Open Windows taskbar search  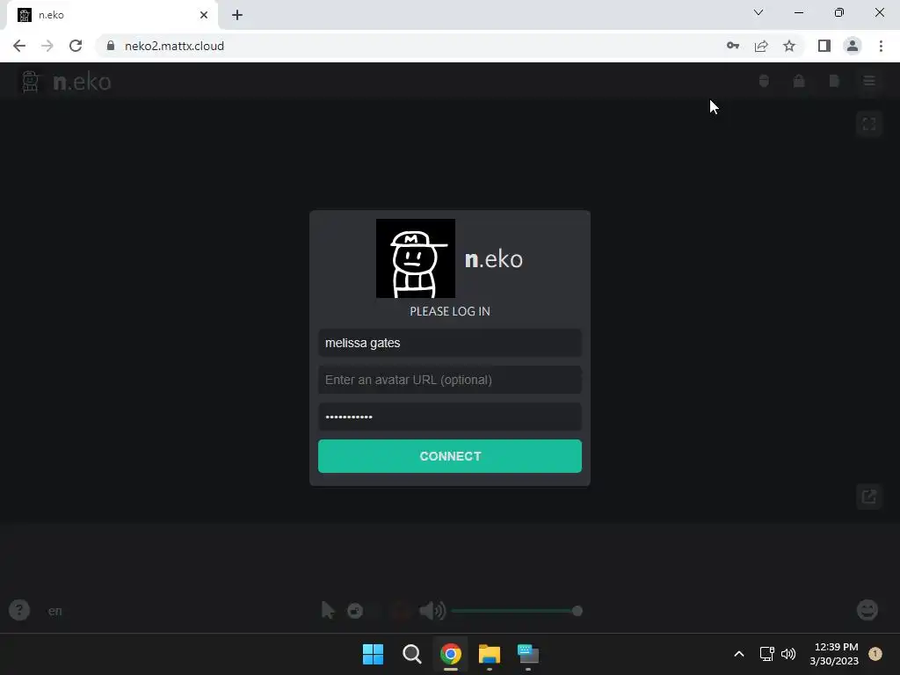tap(411, 654)
